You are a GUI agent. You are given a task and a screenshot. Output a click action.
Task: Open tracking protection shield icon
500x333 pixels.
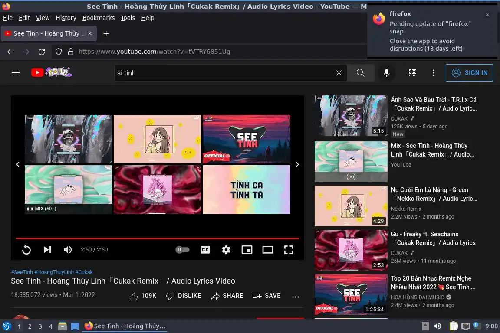coord(58,52)
